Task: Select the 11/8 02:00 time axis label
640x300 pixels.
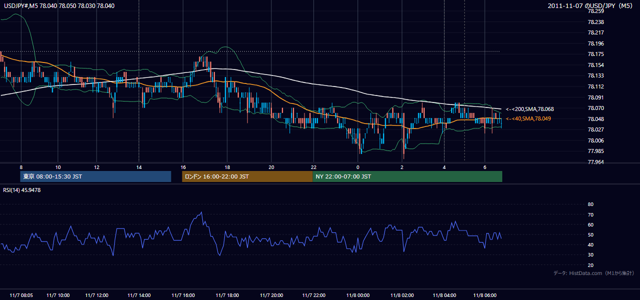Action: tap(402, 295)
